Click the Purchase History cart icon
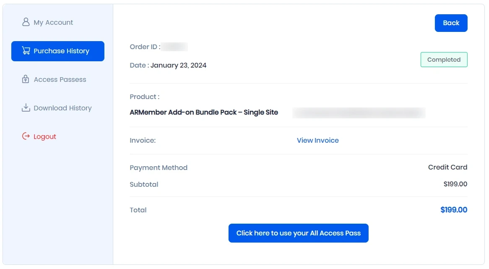Viewport: 489px width, 269px height. pos(26,50)
